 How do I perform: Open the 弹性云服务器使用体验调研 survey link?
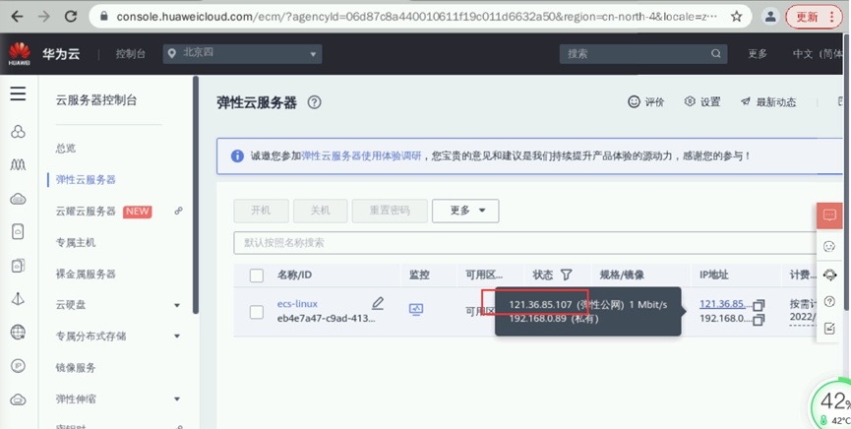coord(361,156)
